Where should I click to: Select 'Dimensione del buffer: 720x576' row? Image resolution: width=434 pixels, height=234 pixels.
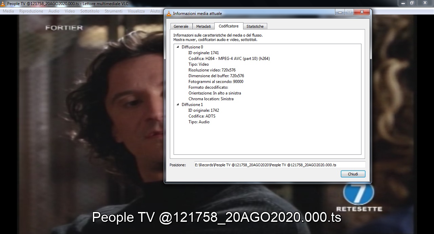point(216,76)
